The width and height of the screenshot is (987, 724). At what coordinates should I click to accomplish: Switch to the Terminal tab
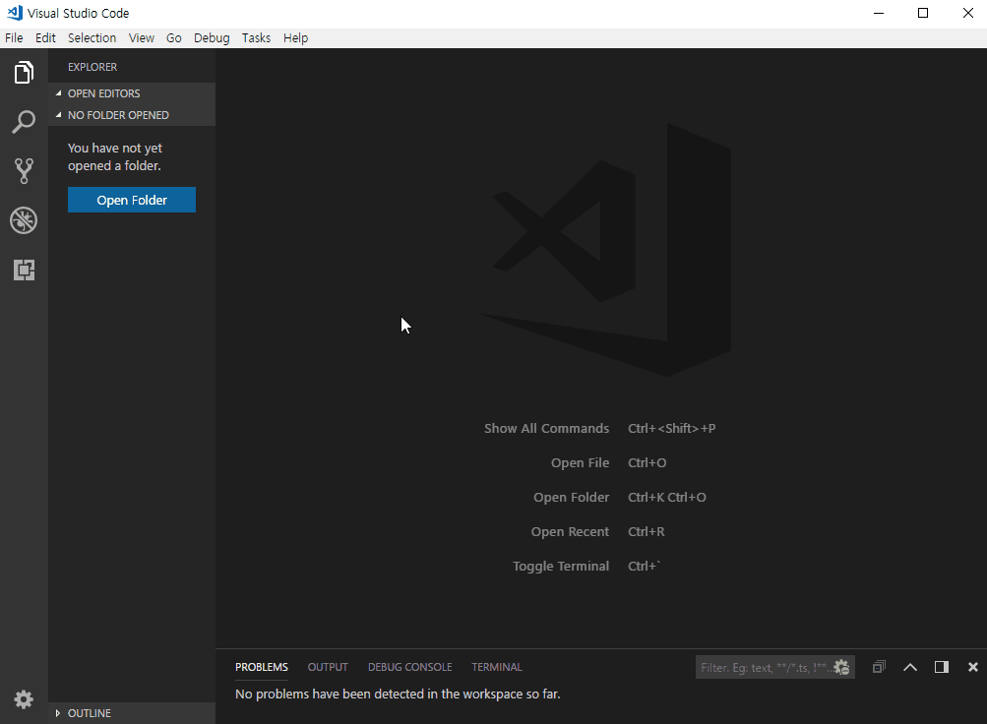tap(497, 667)
